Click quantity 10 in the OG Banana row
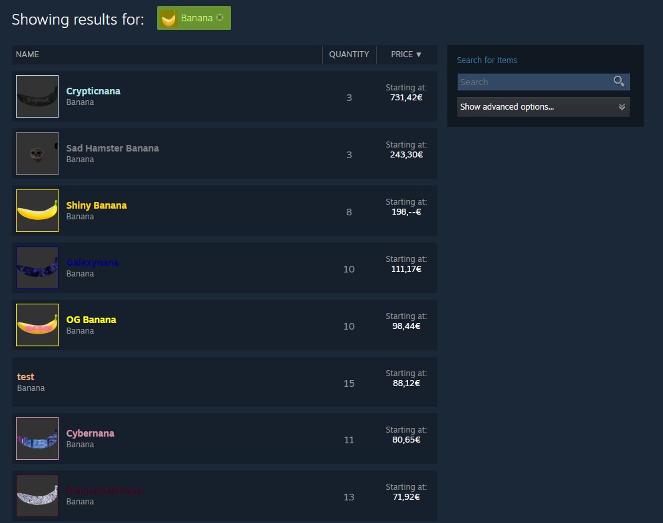This screenshot has width=663, height=523. click(x=349, y=326)
